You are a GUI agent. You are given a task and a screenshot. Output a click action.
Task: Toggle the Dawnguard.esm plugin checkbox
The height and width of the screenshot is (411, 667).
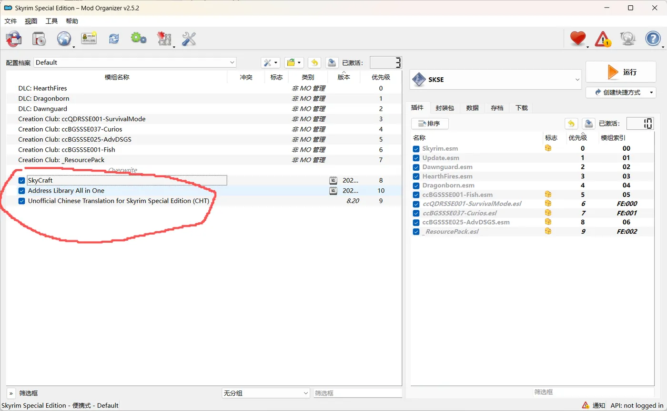[x=416, y=167]
